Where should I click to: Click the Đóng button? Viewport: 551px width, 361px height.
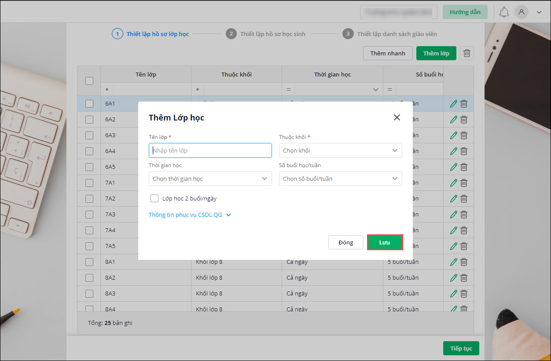346,242
